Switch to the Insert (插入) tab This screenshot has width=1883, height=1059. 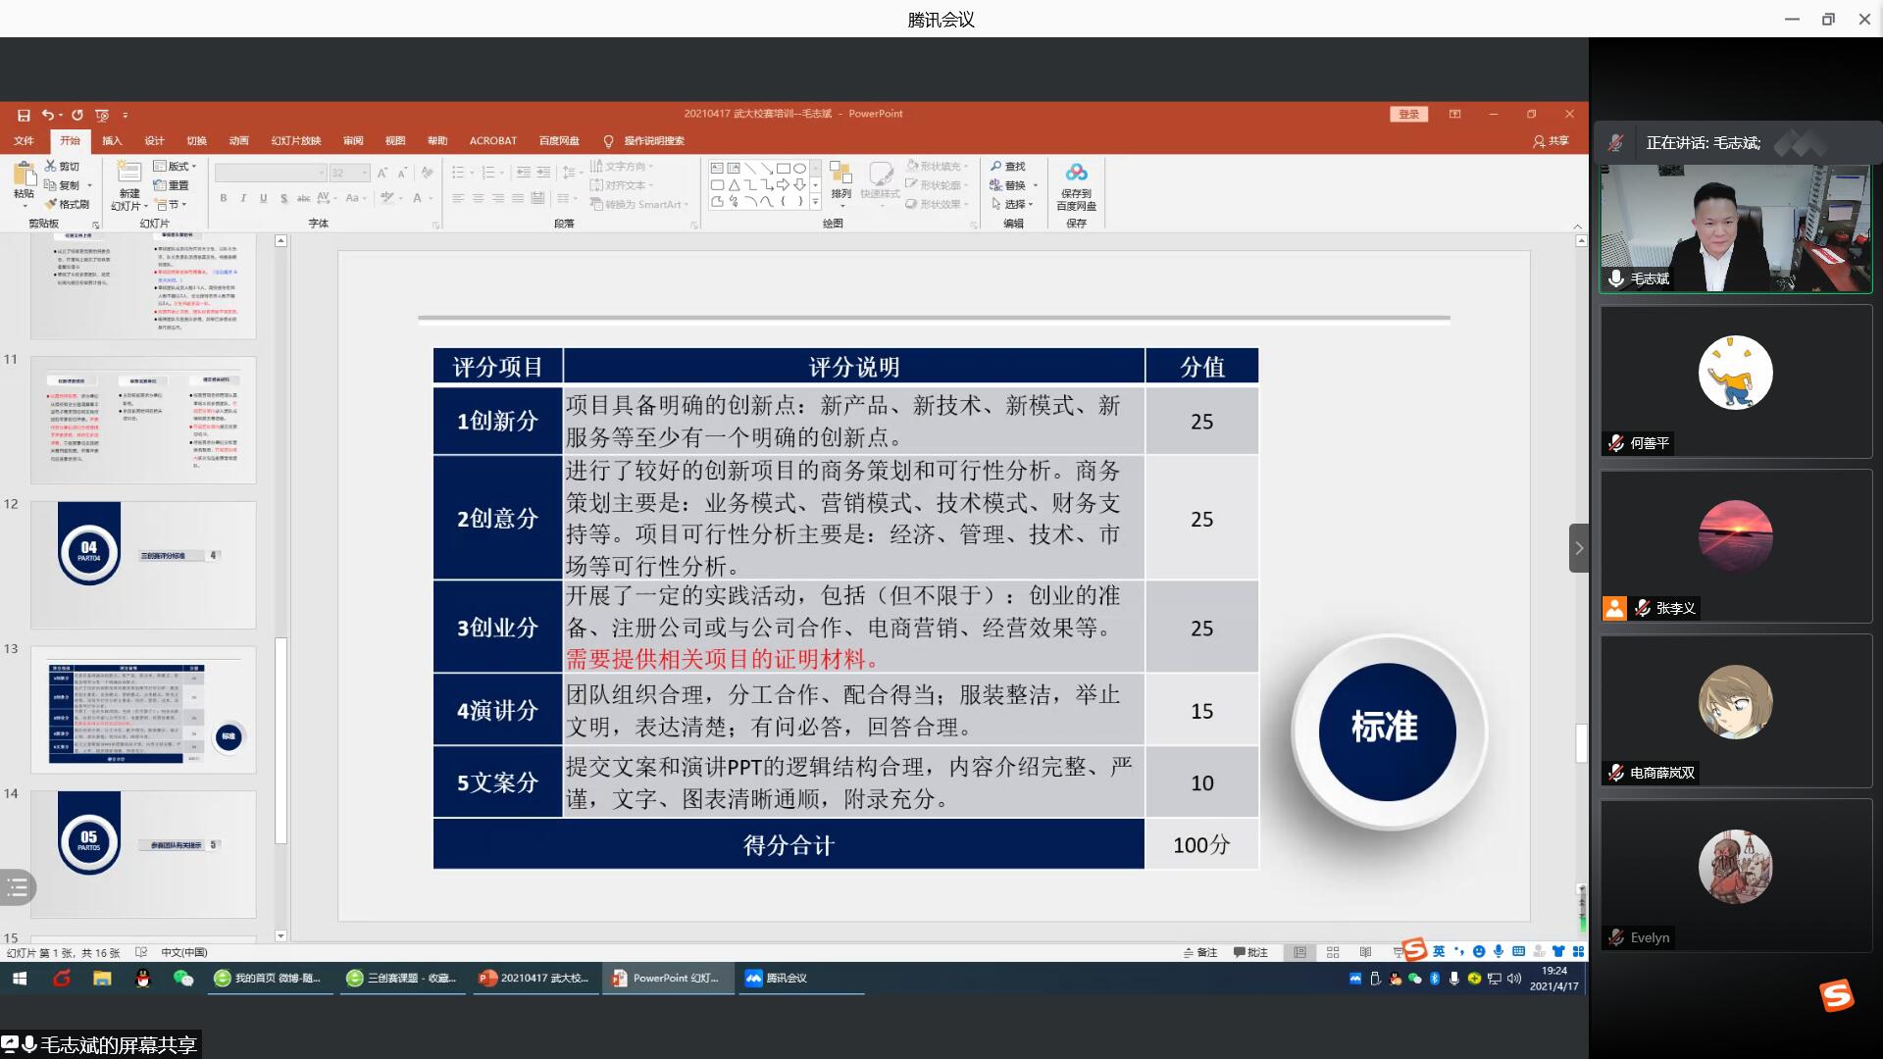click(x=112, y=141)
